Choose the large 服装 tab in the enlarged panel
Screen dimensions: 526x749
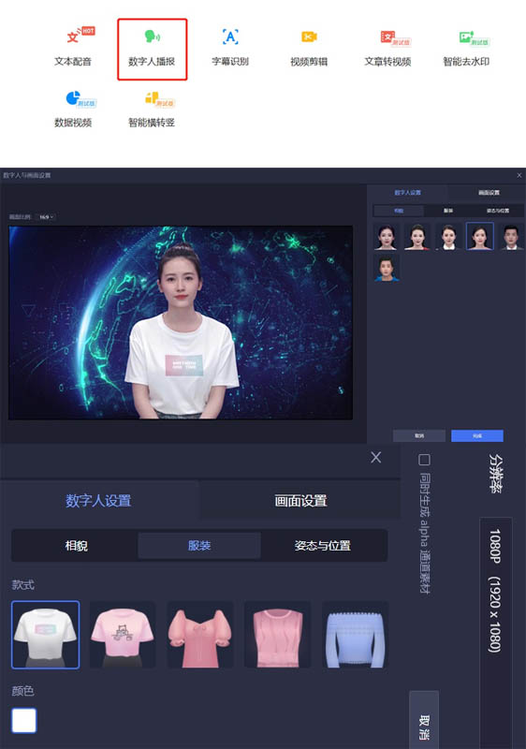point(199,546)
